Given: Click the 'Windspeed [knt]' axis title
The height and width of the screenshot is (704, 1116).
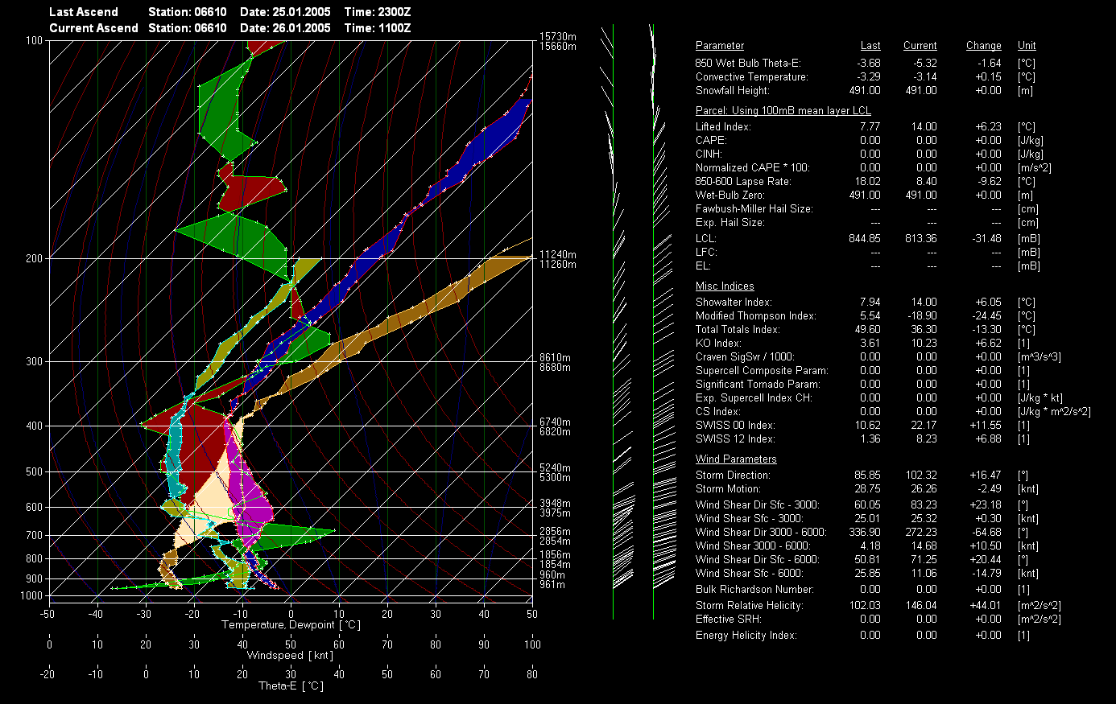Looking at the screenshot, I should click(290, 655).
